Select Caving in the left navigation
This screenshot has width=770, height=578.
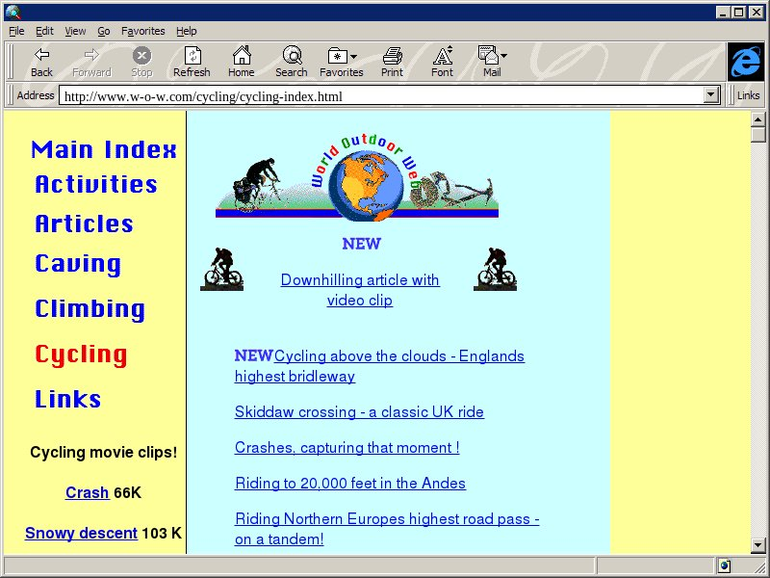[78, 264]
